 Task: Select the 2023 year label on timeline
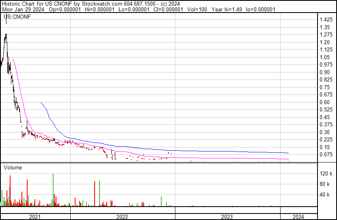click(x=227, y=217)
